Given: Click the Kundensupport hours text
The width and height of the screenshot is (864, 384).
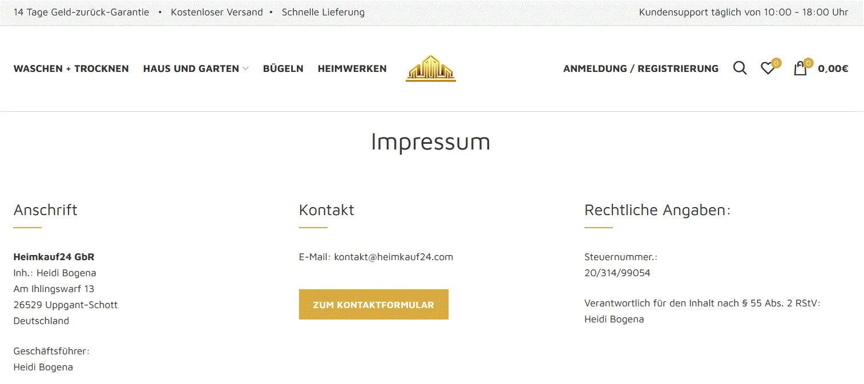Looking at the screenshot, I should point(744,12).
